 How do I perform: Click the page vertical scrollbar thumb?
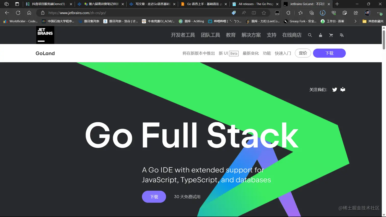pos(384,40)
